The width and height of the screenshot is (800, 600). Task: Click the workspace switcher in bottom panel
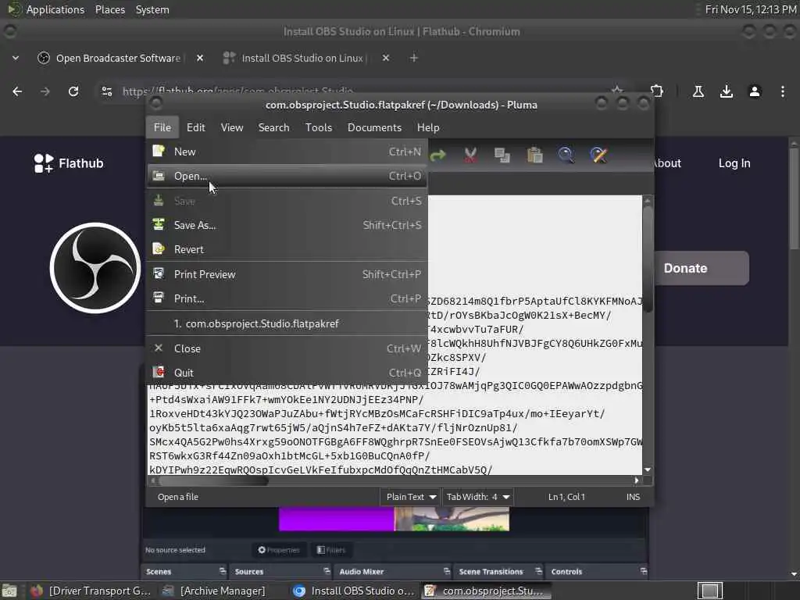709,591
